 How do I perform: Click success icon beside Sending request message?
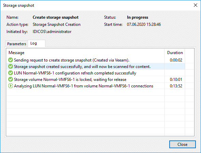pos(11,60)
